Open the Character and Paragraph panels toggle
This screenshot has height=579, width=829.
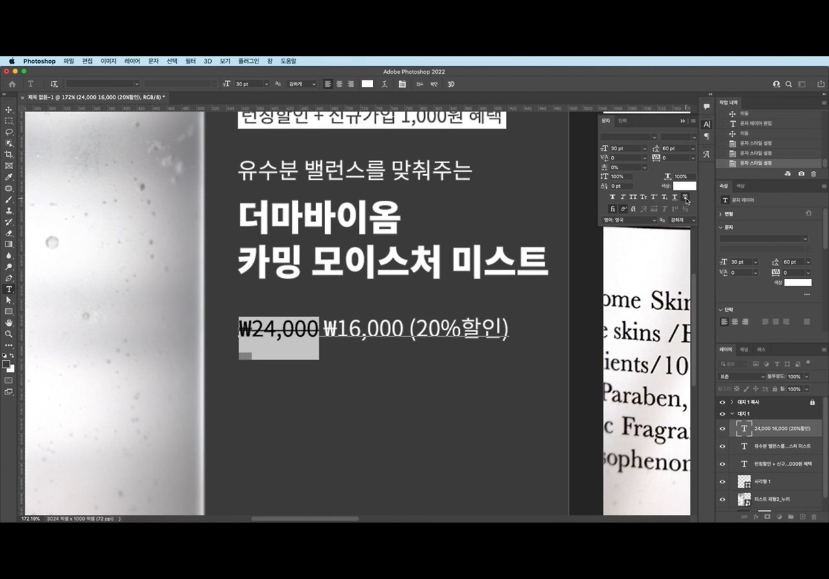[402, 84]
